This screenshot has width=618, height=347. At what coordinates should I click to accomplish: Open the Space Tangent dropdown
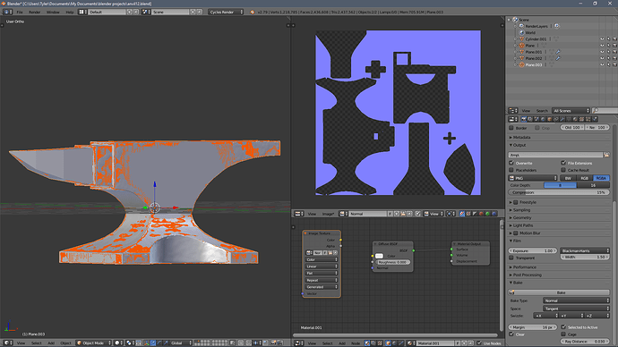576,309
